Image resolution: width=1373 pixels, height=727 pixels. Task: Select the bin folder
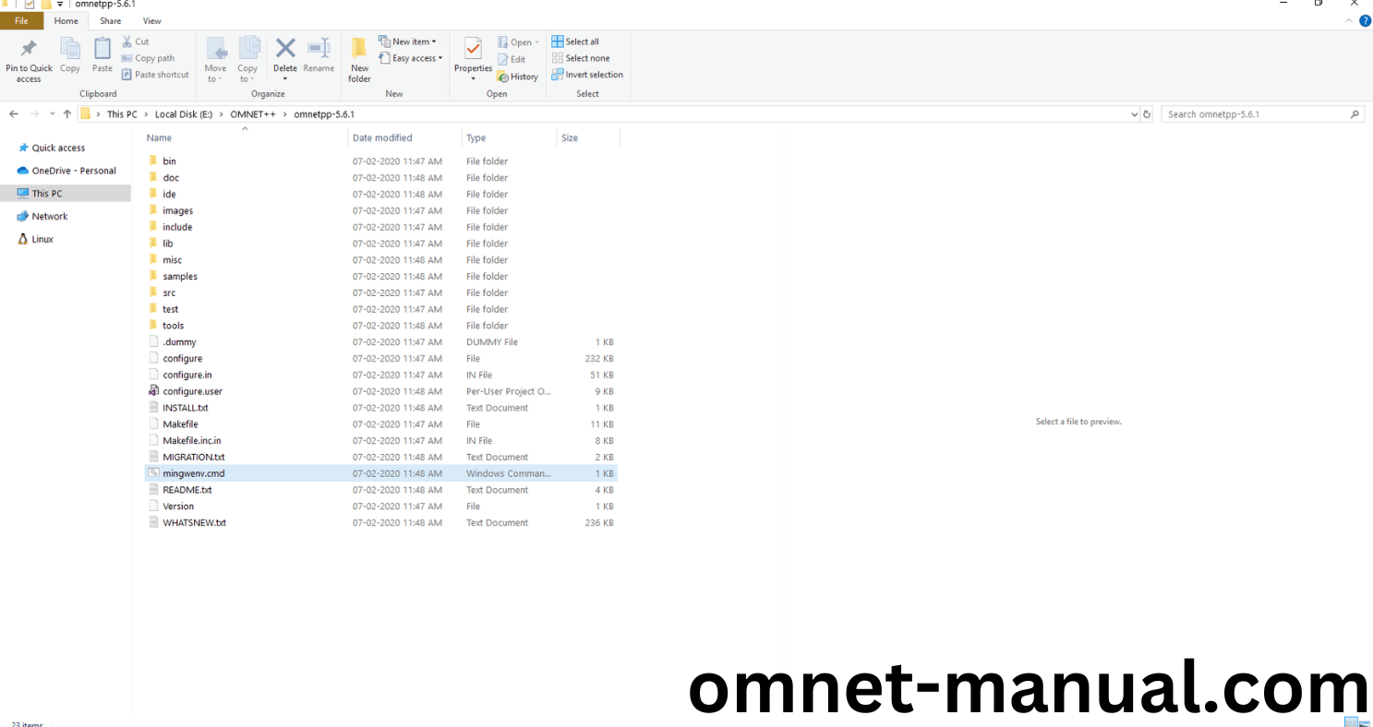pyautogui.click(x=169, y=161)
